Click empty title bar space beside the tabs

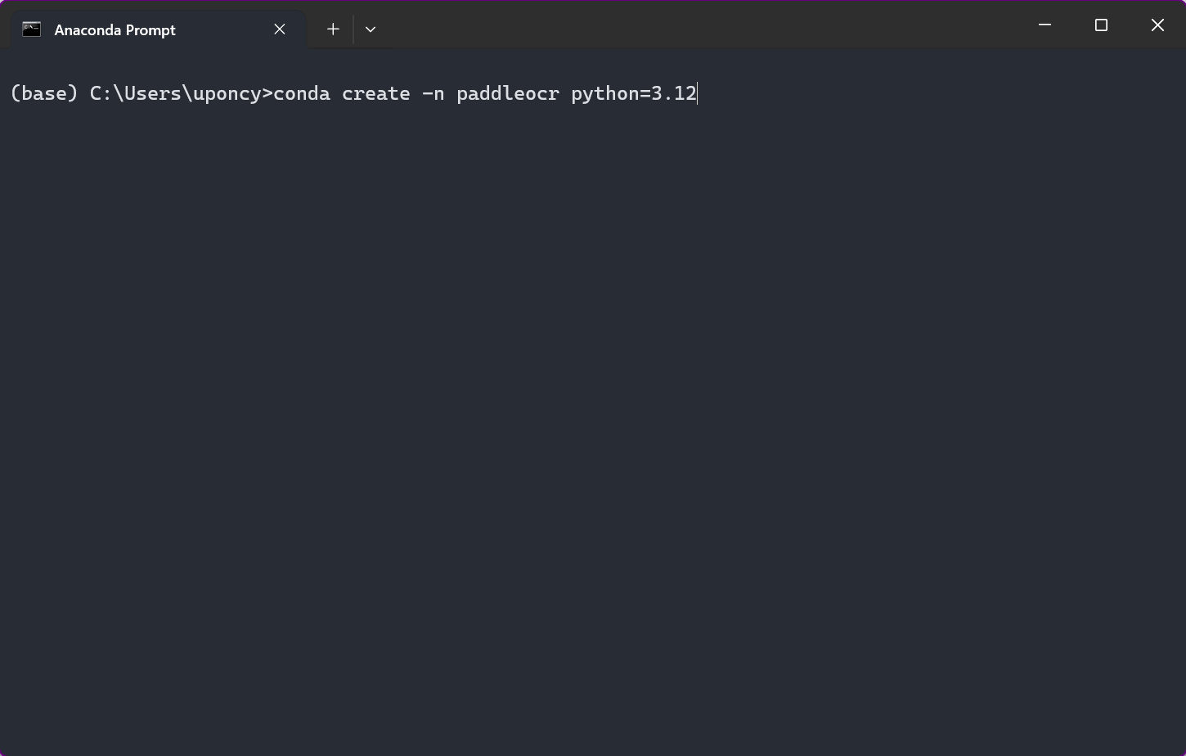[695, 25]
